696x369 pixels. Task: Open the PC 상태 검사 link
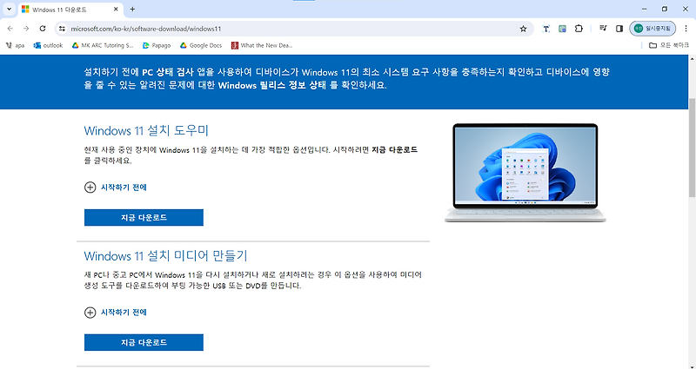coord(168,72)
